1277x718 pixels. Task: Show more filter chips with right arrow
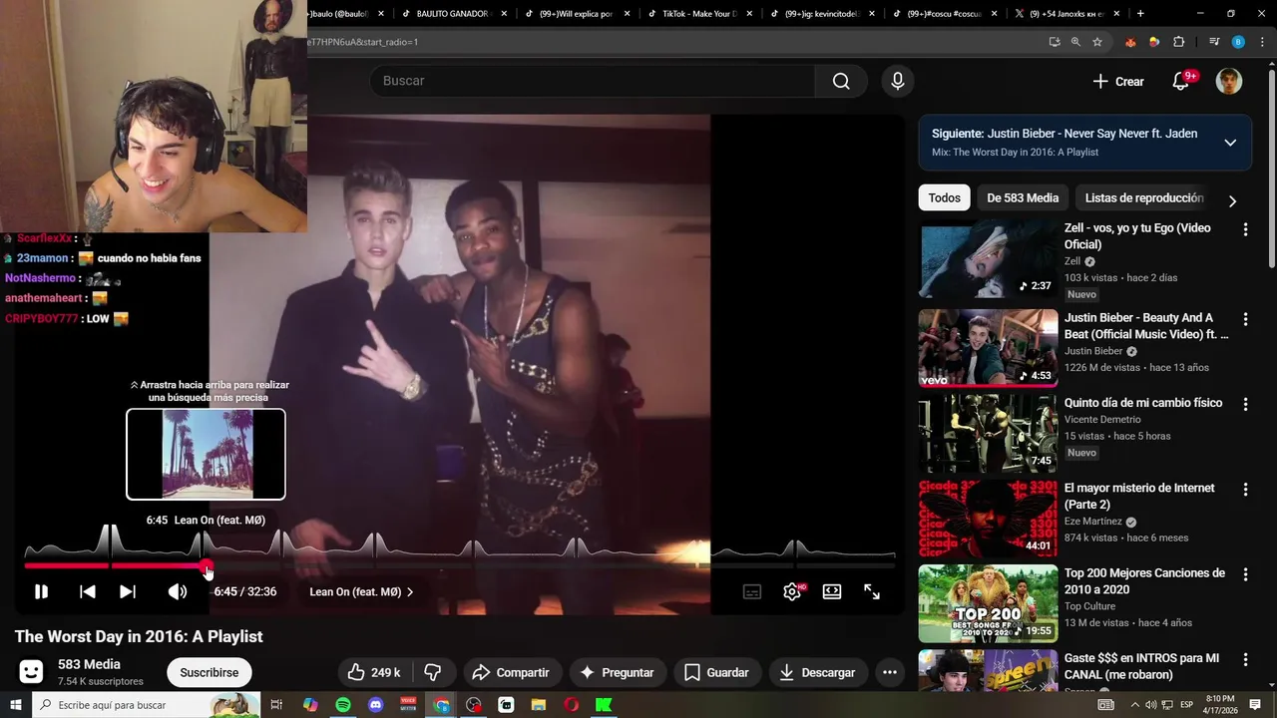point(1232,200)
